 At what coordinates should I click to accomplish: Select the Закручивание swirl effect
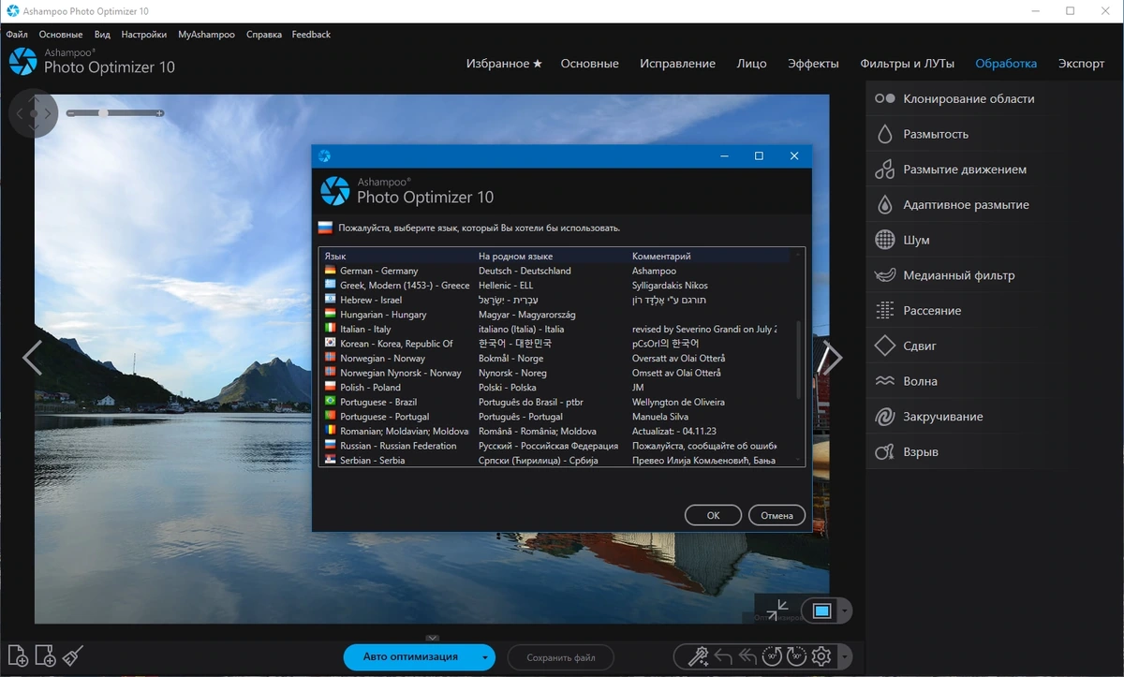[955, 416]
